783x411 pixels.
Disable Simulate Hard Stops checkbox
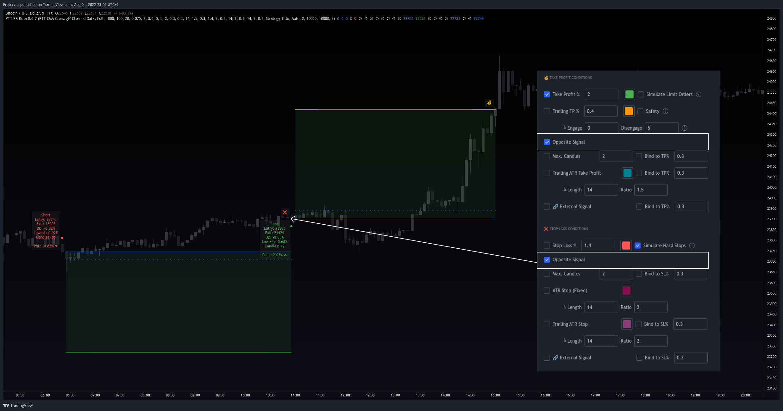pos(638,246)
